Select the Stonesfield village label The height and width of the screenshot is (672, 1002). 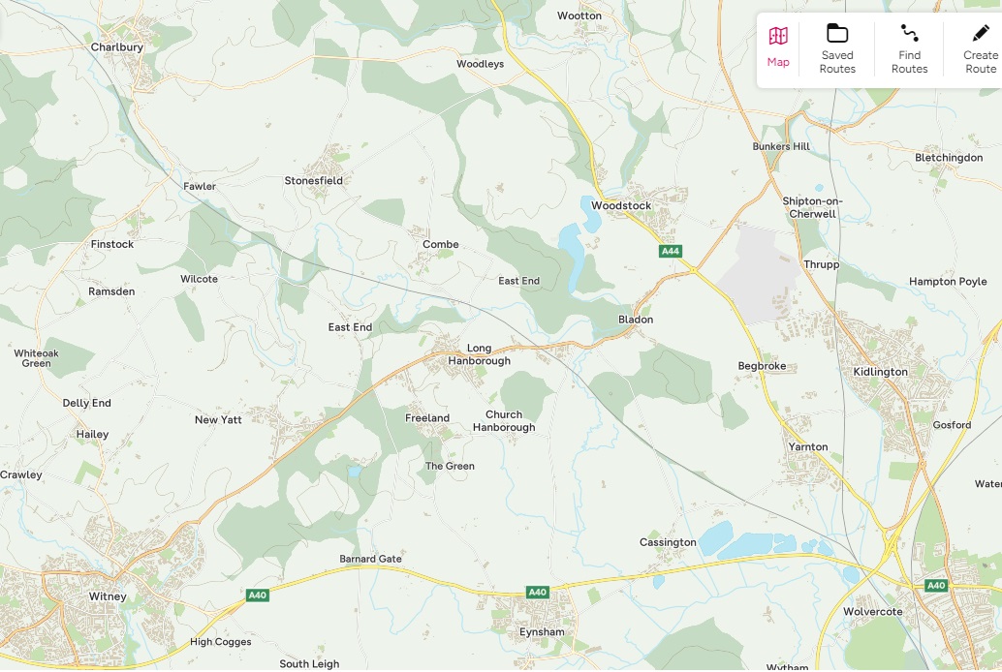pyautogui.click(x=314, y=181)
